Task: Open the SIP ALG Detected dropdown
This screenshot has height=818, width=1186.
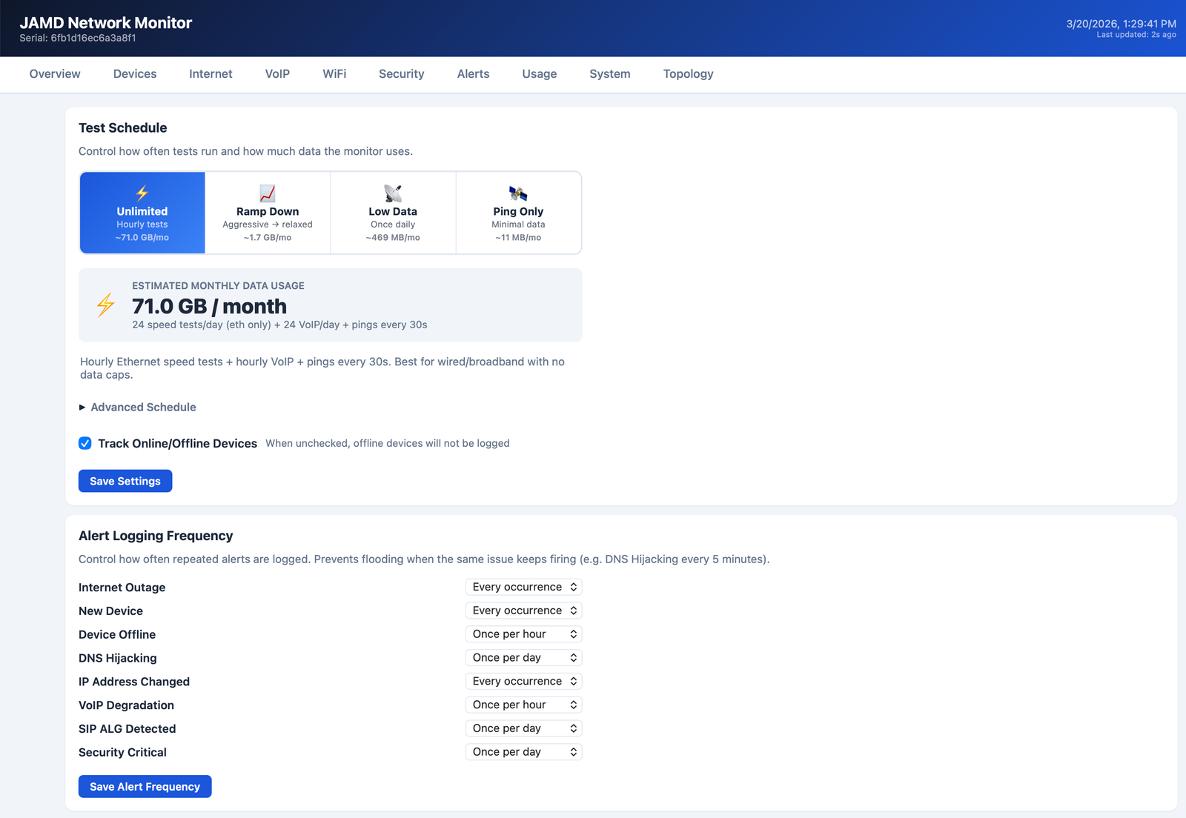Action: tap(523, 728)
